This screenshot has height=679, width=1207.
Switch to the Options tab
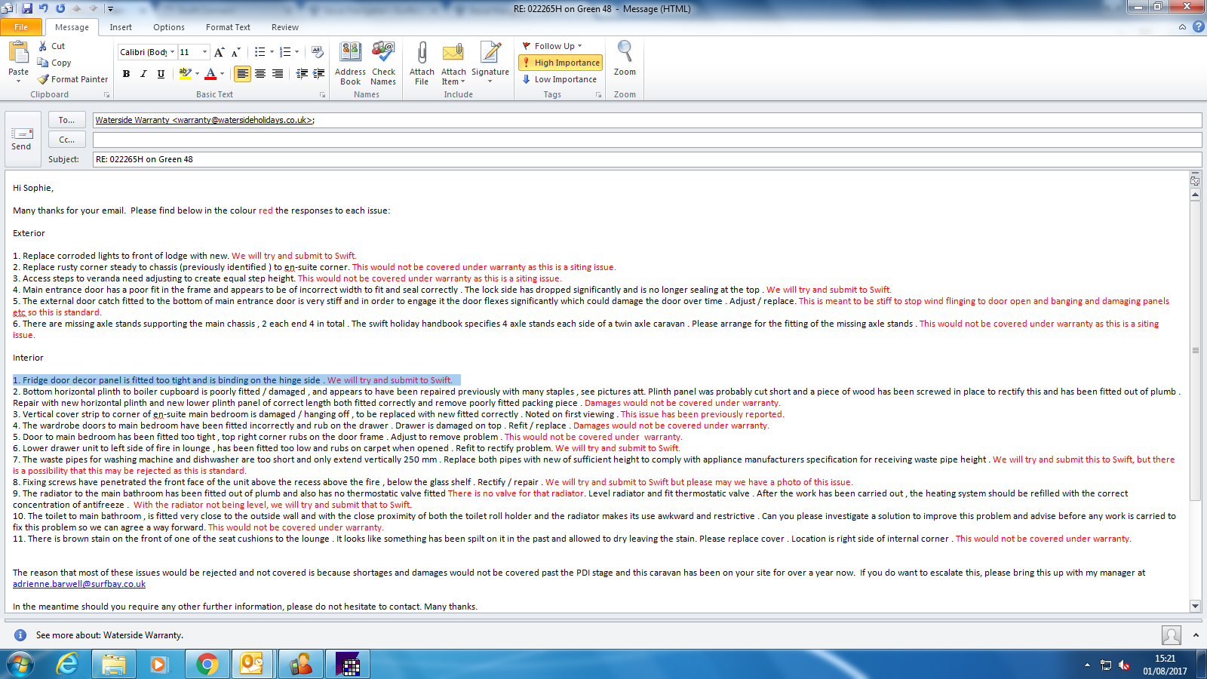(x=169, y=27)
